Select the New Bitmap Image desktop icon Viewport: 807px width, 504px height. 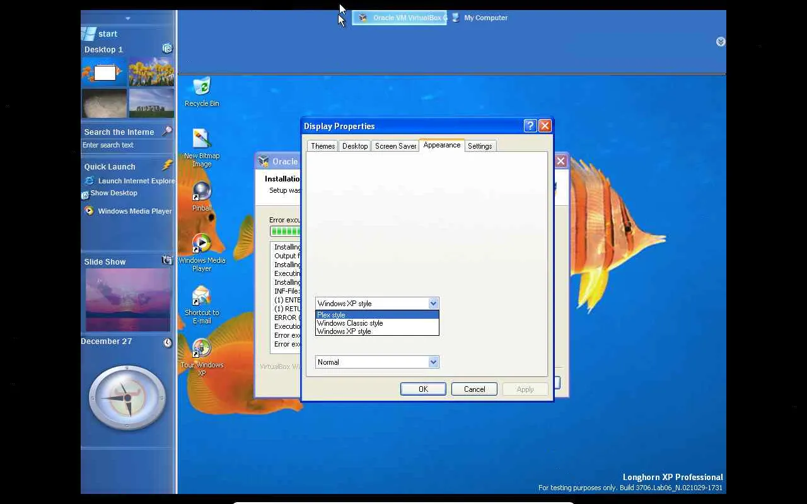pos(202,148)
